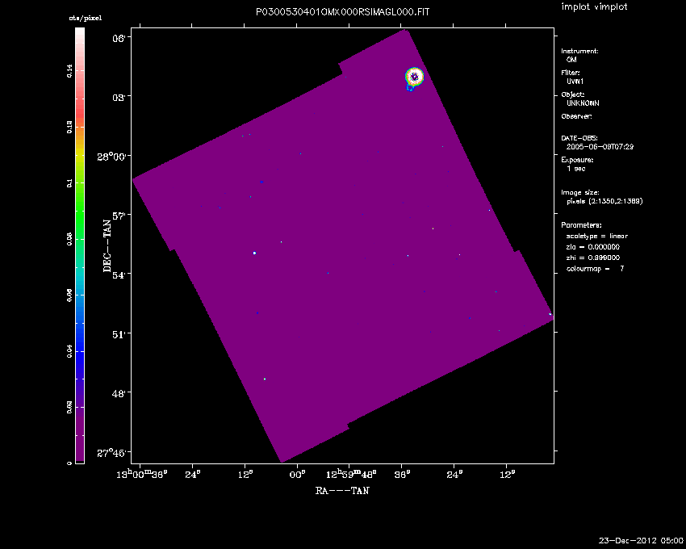Click the bright ringed star in the image
Image resolution: width=686 pixels, height=549 pixels.
pos(414,76)
